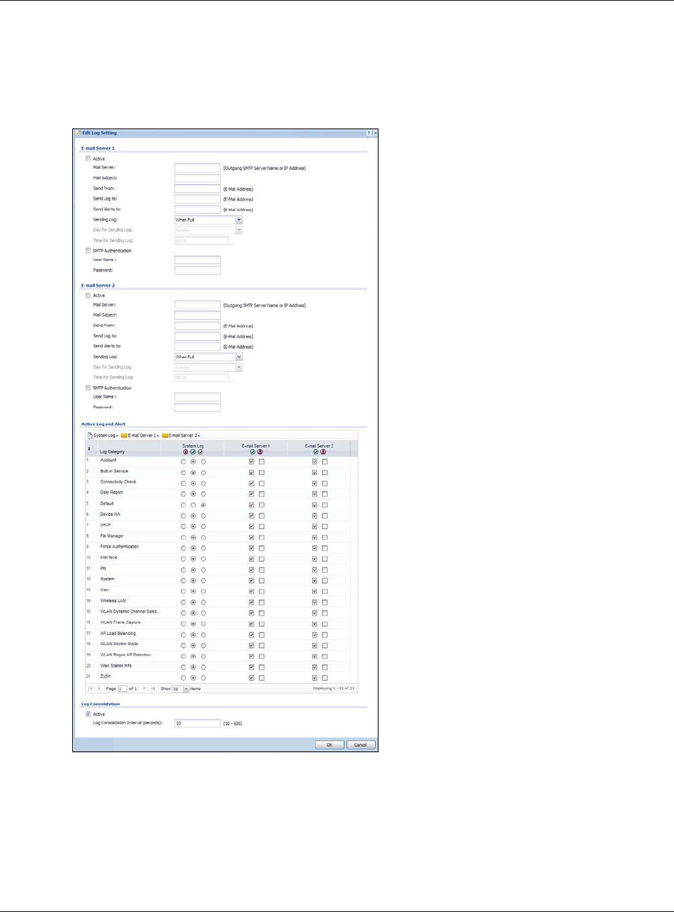The image size is (674, 912).
Task: Click Password field of E-mail Server 1
Action: (197, 271)
